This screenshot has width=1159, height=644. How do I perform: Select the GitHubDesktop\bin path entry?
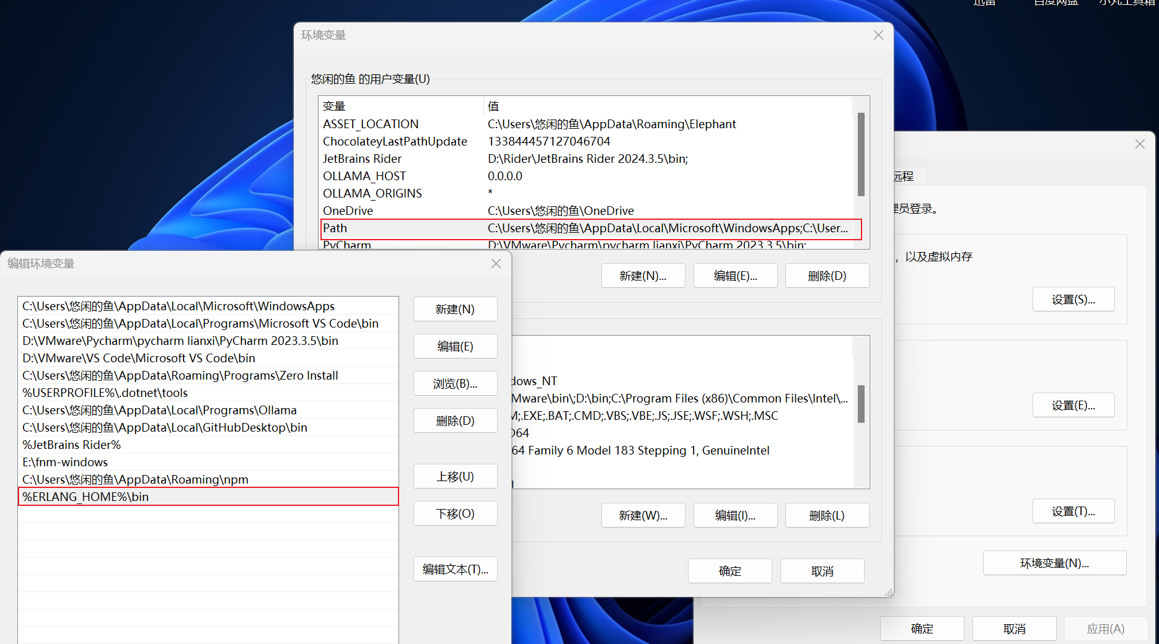[208, 427]
